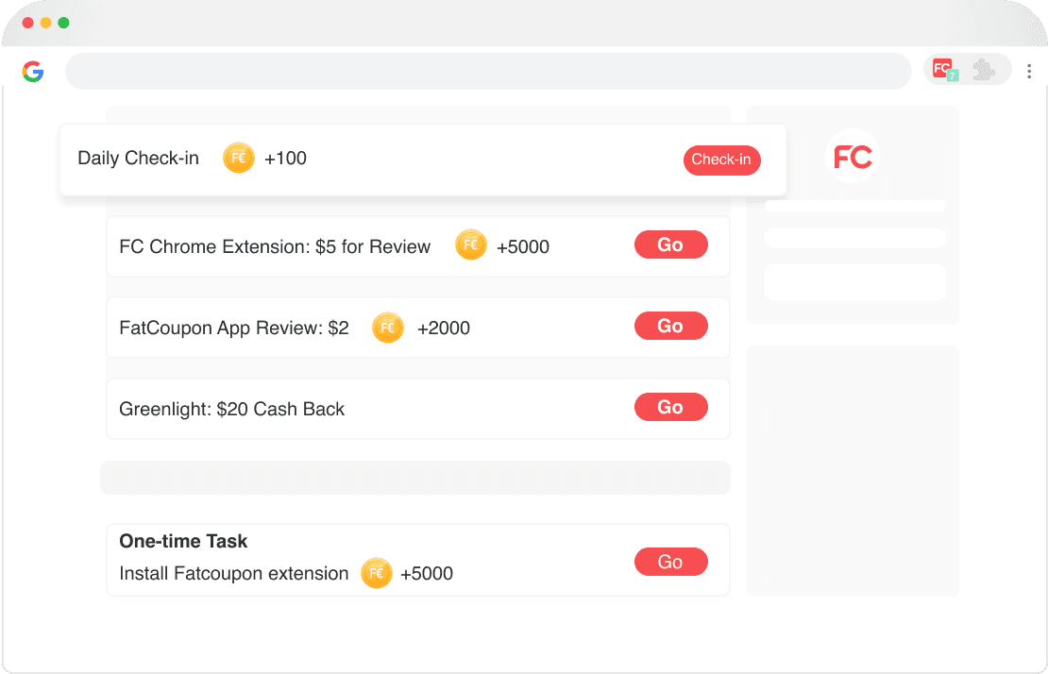
Task: Select Install Fatcoupon extension text
Action: pyautogui.click(x=234, y=574)
